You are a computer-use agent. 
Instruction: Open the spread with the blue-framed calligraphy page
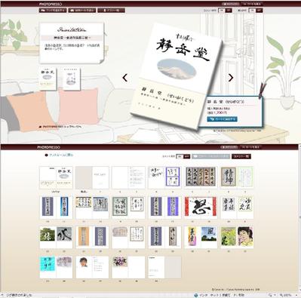pyautogui.click(x=164, y=177)
